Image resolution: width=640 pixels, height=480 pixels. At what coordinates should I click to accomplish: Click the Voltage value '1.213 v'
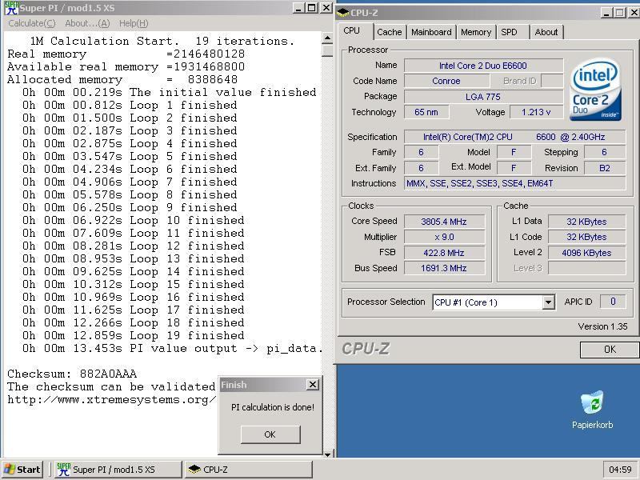536,112
